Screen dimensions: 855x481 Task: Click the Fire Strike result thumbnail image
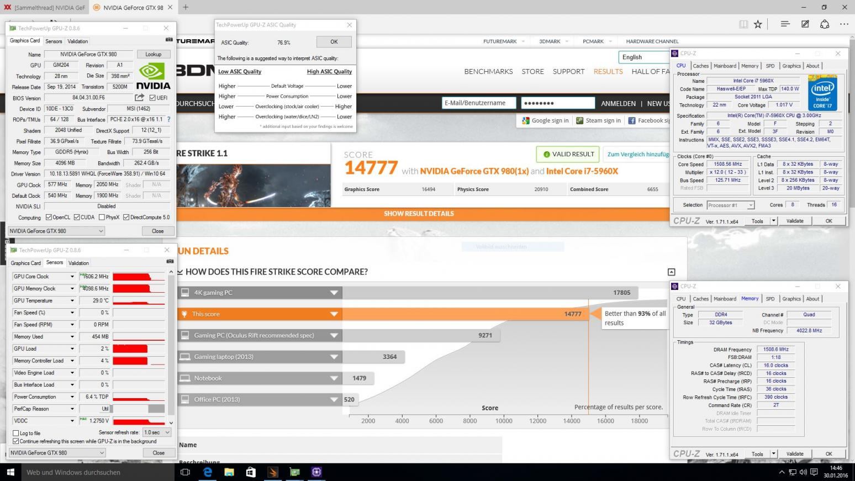coord(254,186)
